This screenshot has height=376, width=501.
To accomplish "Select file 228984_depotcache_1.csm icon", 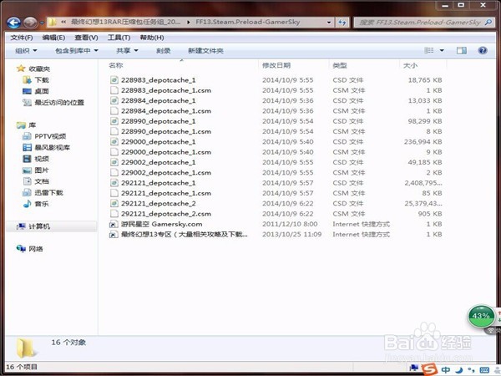I will pos(114,111).
